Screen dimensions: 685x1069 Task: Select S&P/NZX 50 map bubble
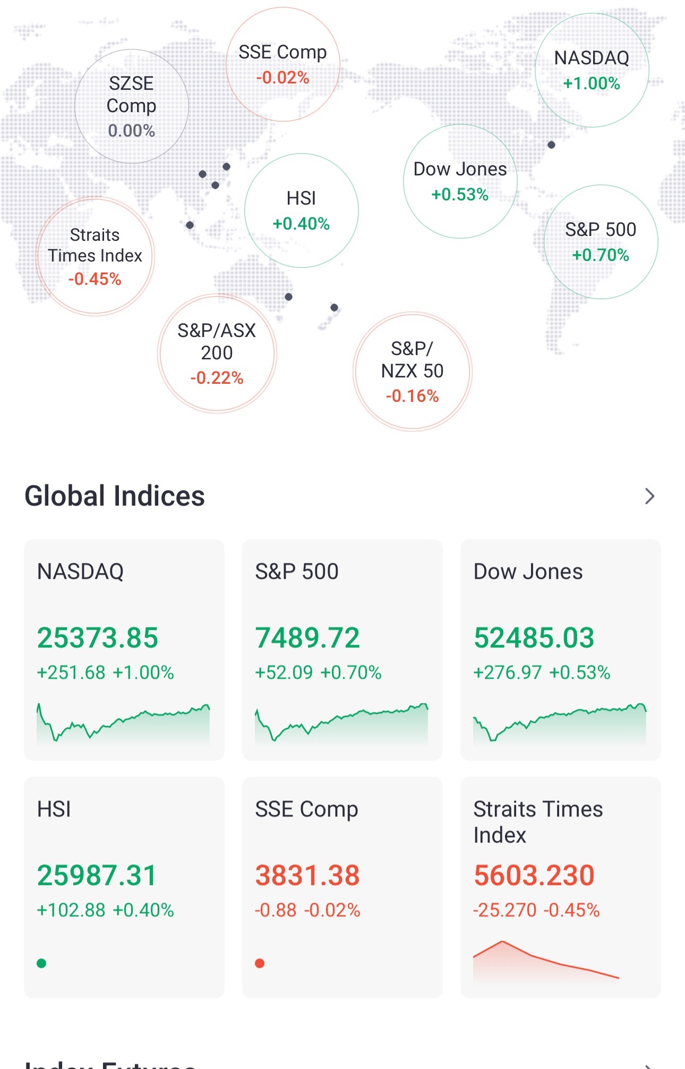[x=413, y=372]
